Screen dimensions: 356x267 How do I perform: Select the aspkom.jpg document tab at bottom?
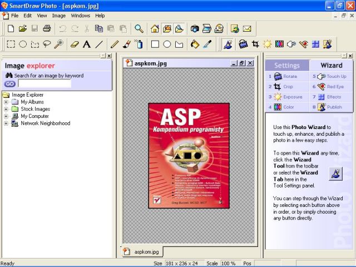[142, 251]
